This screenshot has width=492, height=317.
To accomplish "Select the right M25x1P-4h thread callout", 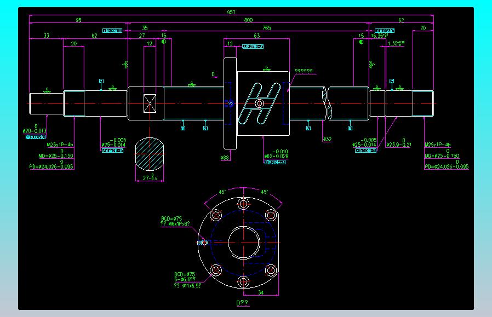I will pyautogui.click(x=438, y=145).
